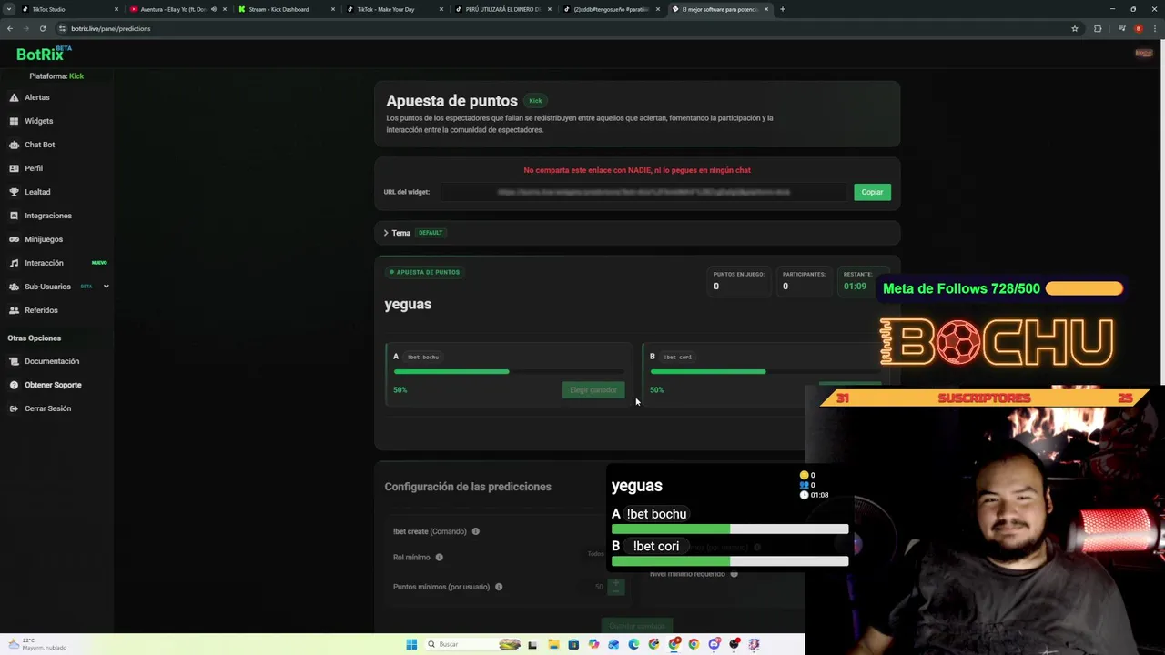1165x655 pixels.
Task: Click the blurred widget URL field
Action: pyautogui.click(x=644, y=192)
